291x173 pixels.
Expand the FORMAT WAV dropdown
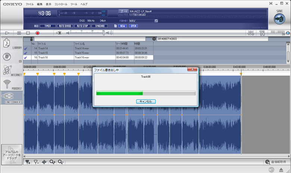pyautogui.click(x=156, y=21)
